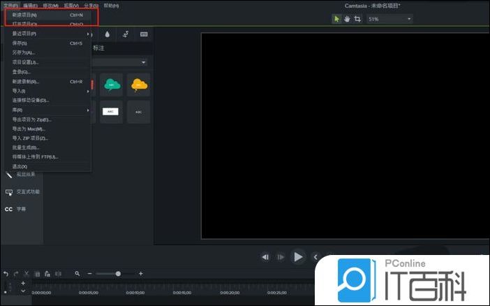The height and width of the screenshot is (306, 490).
Task: Choose 打开项目(O) in the File menu
Action: tap(47, 24)
